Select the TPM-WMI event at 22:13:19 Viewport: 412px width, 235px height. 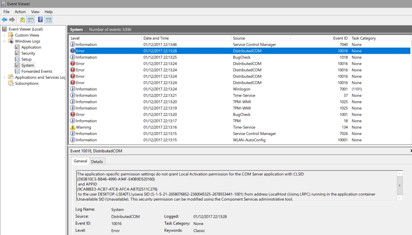pyautogui.click(x=240, y=108)
